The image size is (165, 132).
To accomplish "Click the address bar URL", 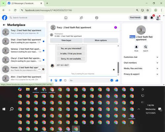I will pyautogui.click(x=49, y=10).
